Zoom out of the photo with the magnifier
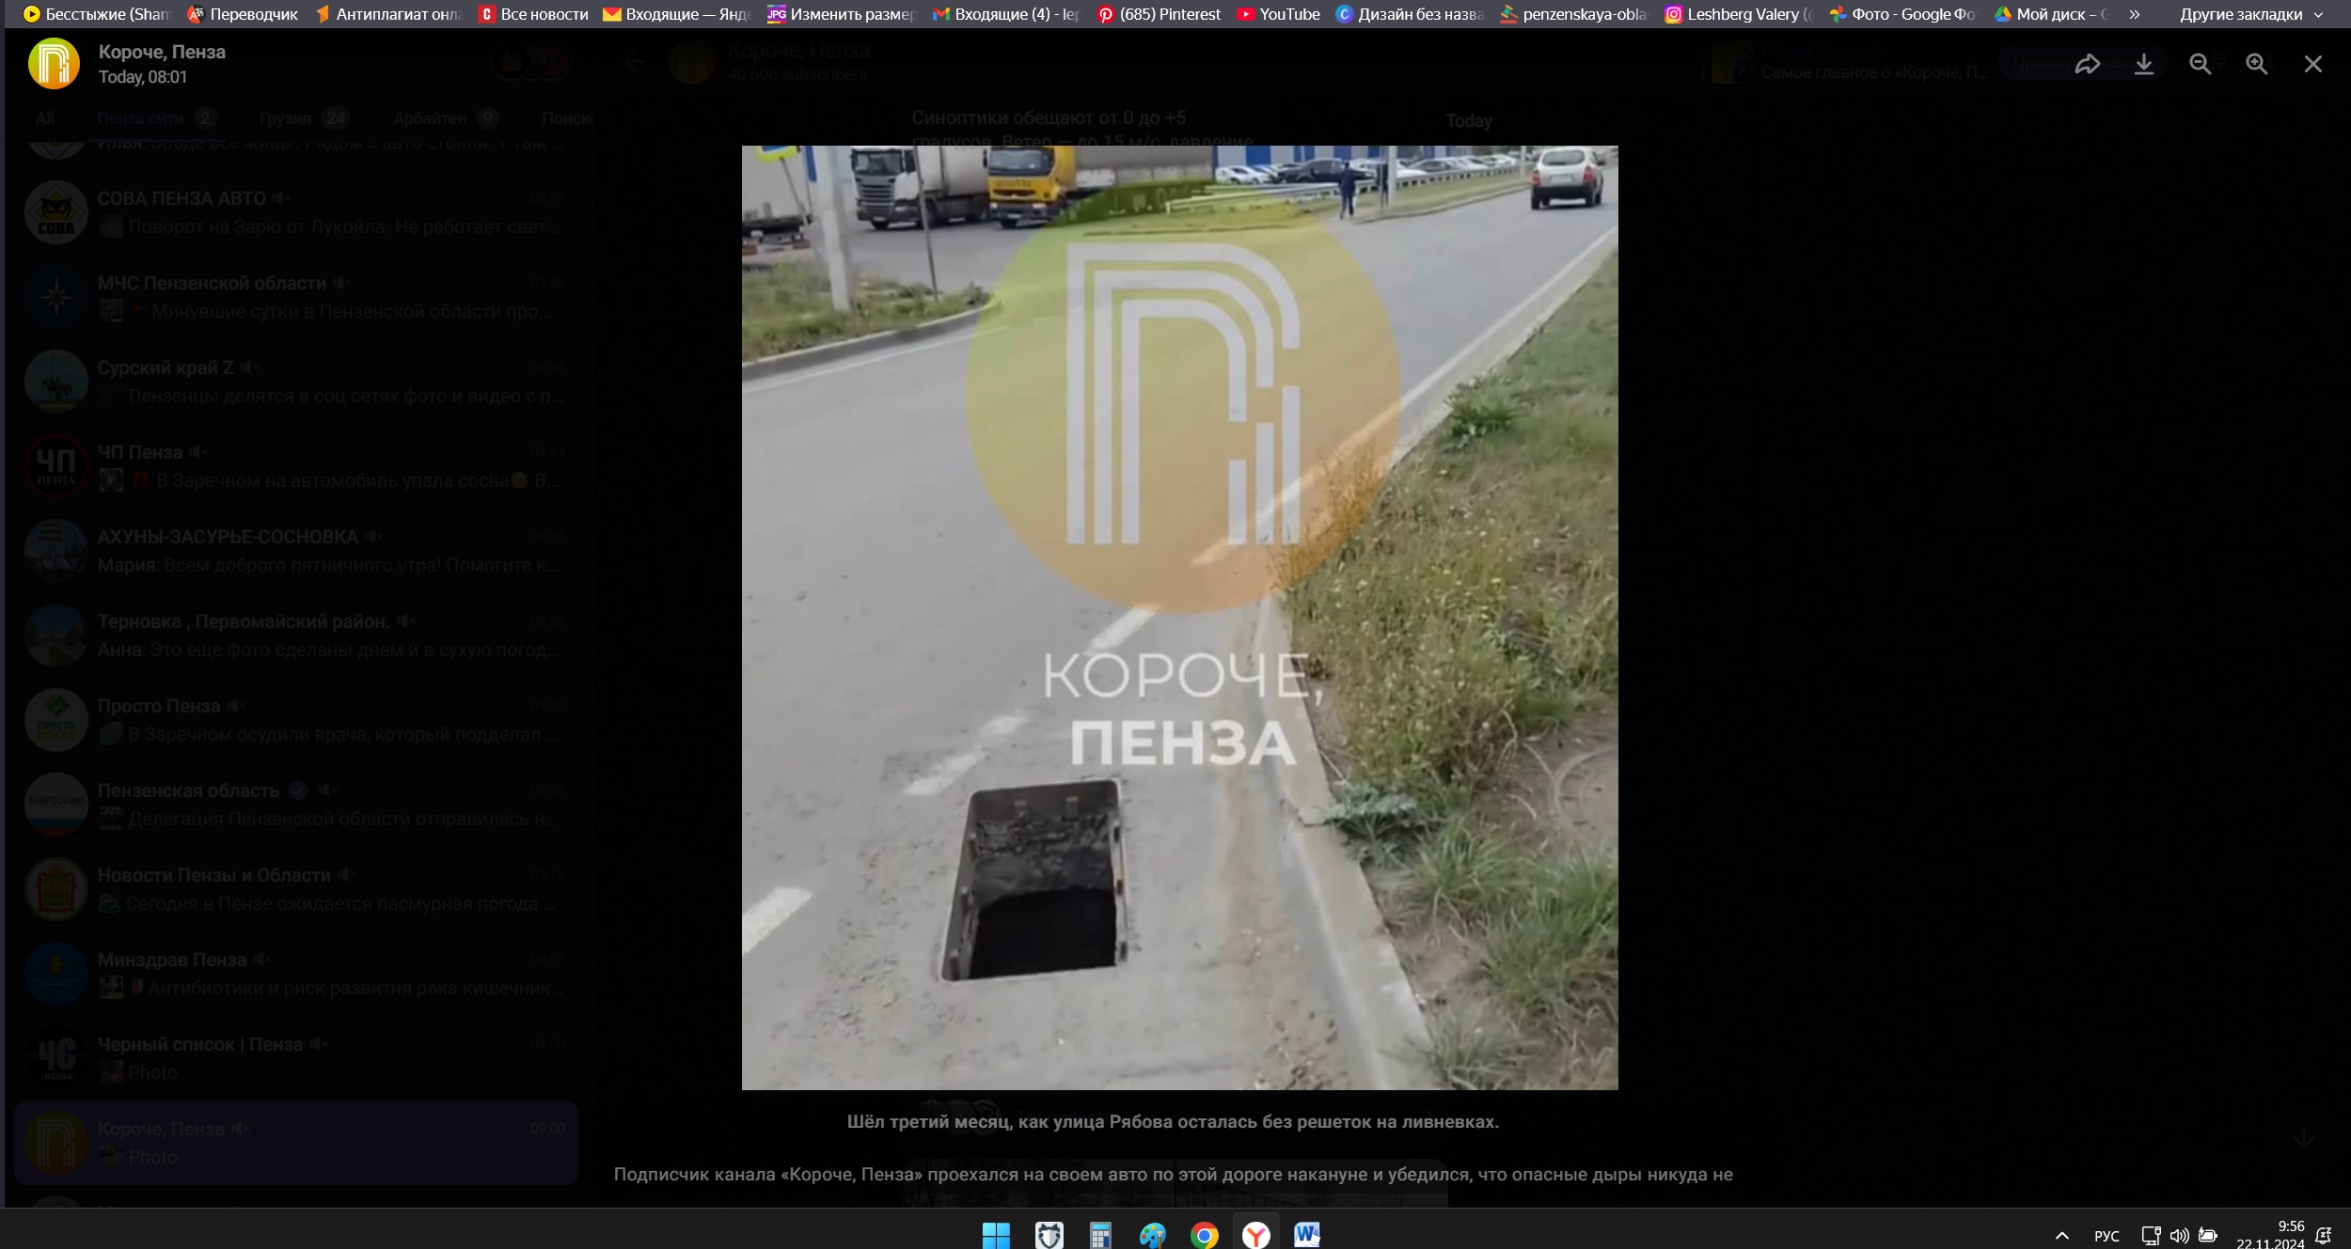The width and height of the screenshot is (2351, 1249). [x=2201, y=62]
